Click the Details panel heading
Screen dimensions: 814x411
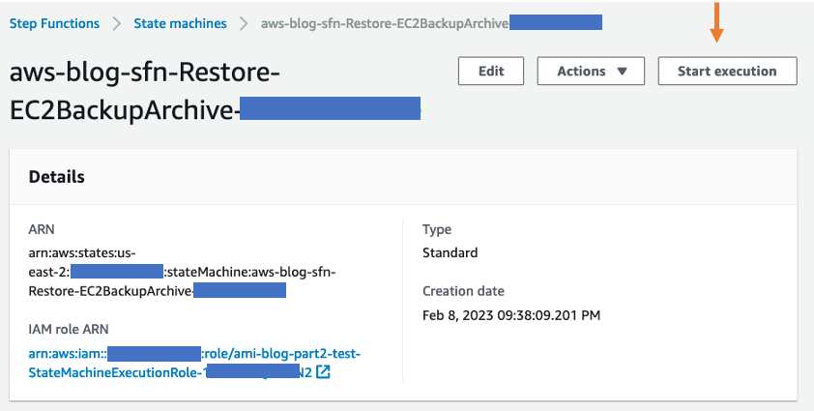[57, 177]
